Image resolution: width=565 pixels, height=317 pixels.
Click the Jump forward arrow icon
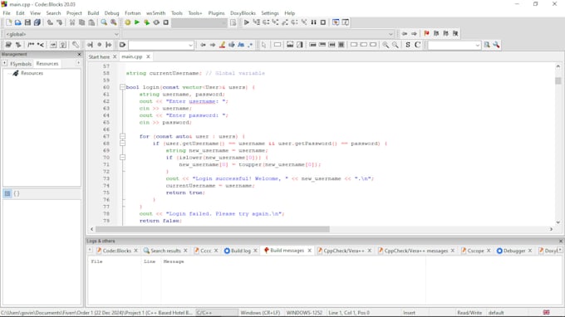pyautogui.click(x=414, y=33)
